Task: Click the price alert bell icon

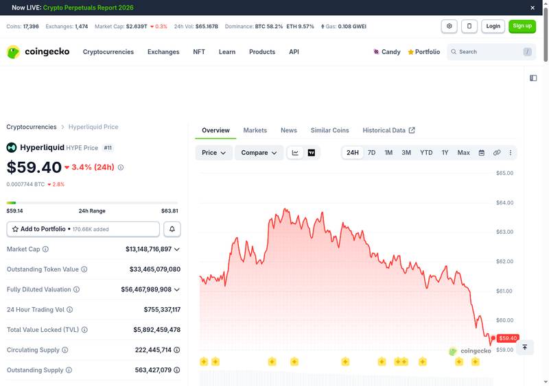Action: [172, 229]
